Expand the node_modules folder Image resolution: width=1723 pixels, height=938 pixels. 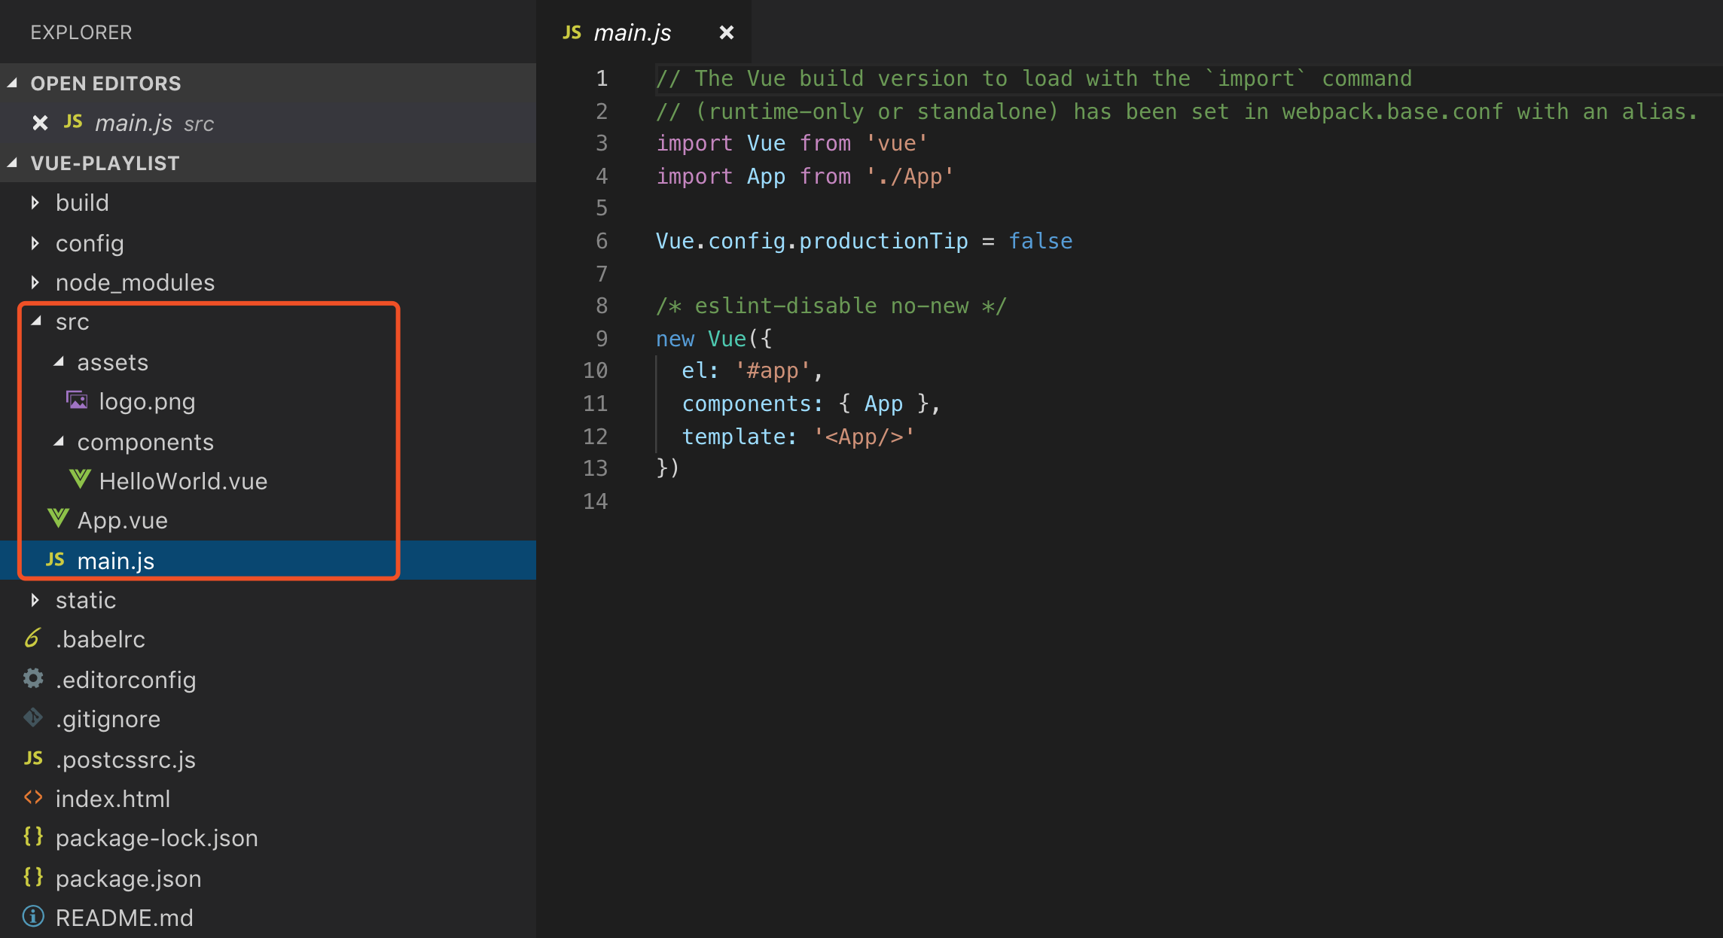tap(35, 282)
